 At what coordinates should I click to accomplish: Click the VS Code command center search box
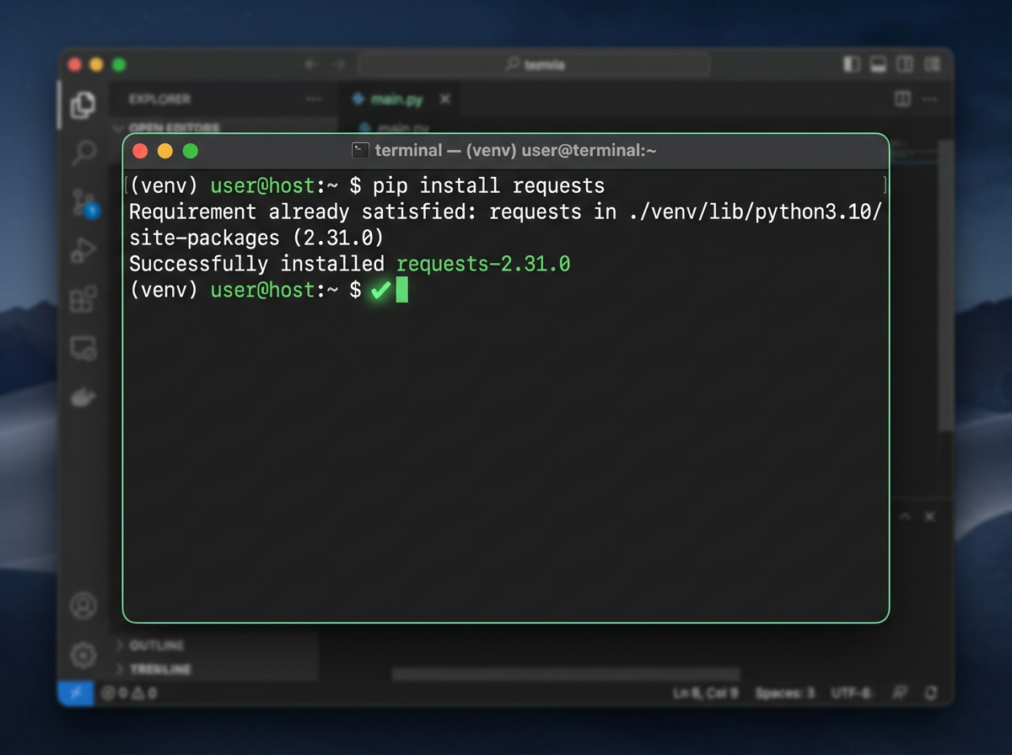(534, 65)
